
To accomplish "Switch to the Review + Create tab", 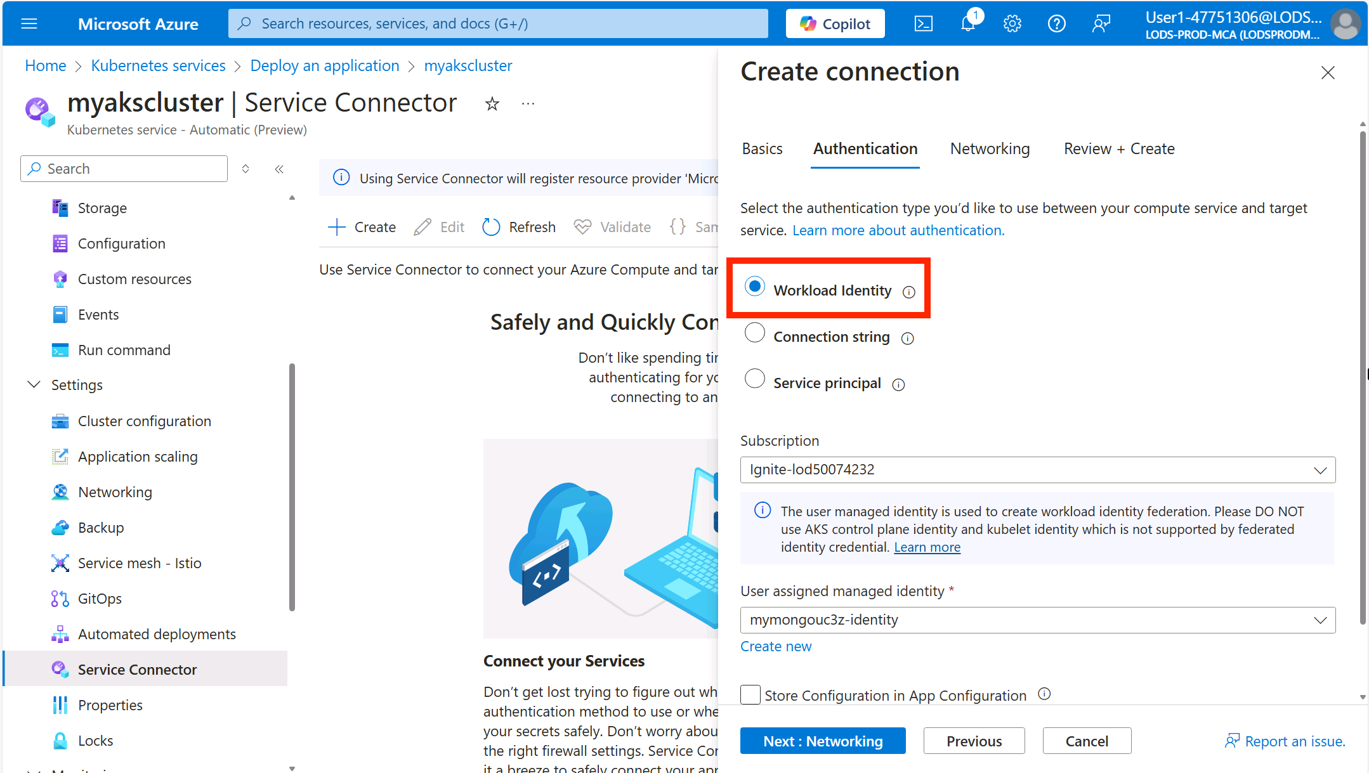I will (x=1119, y=148).
